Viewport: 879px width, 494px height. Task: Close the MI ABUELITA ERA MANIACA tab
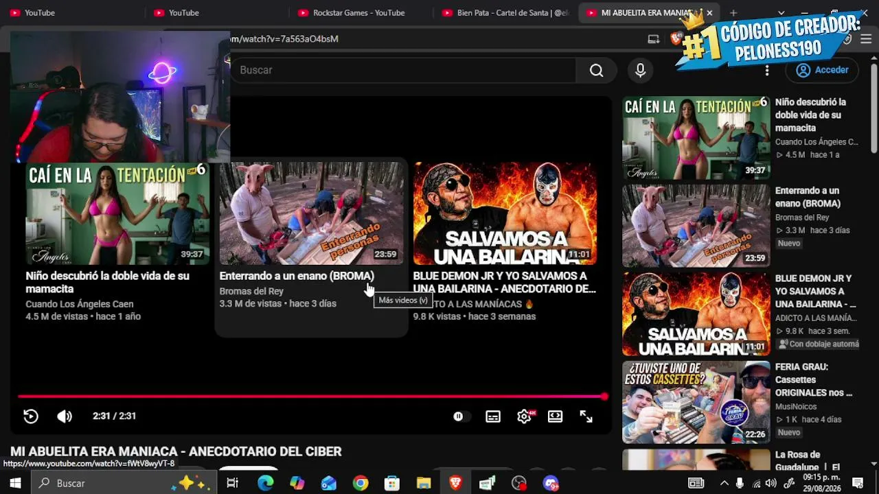(x=710, y=12)
